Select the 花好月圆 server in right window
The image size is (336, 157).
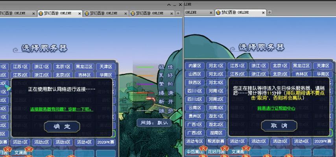216,152
